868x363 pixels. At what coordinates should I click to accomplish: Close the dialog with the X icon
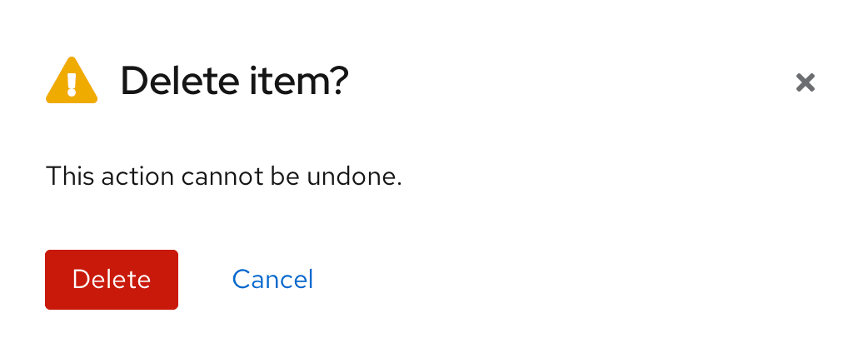pos(805,82)
